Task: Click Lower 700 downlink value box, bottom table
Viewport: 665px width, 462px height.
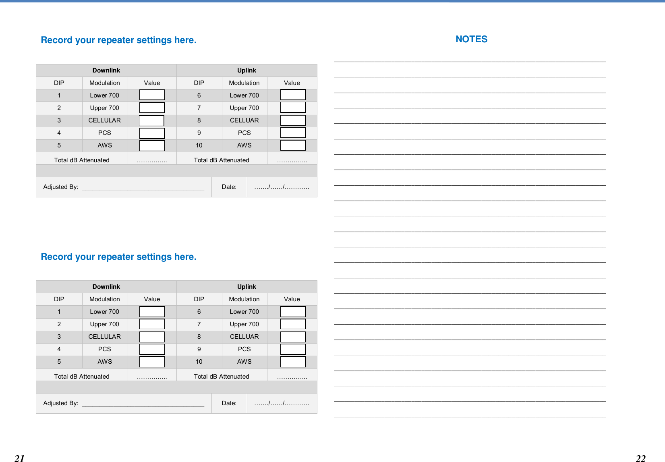Action: coord(152,312)
